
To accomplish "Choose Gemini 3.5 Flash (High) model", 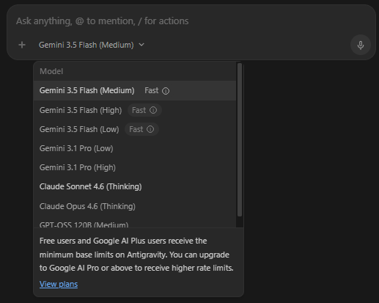I will click(x=135, y=110).
